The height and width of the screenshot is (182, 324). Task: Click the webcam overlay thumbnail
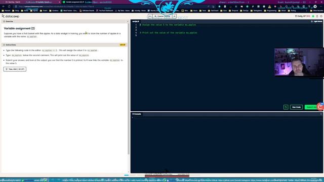tap(299, 62)
